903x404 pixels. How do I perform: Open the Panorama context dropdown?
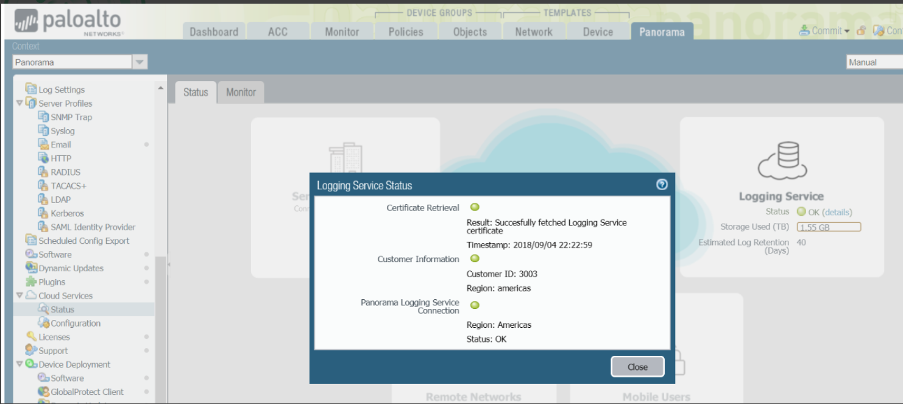point(140,62)
